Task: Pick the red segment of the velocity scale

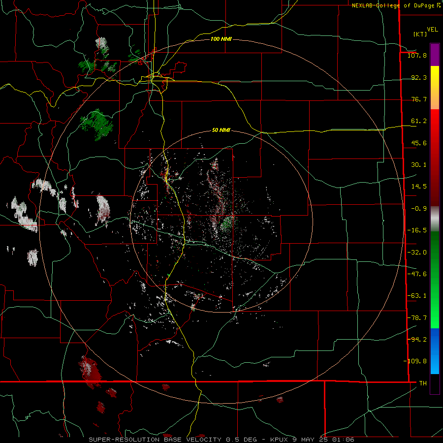Action: (x=435, y=158)
